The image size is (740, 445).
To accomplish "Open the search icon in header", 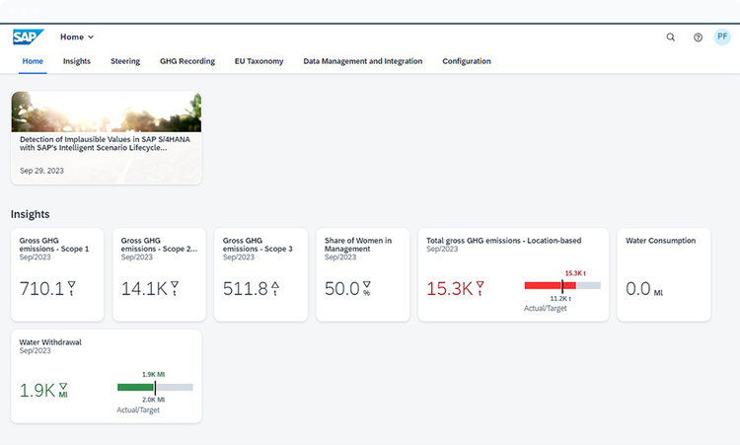I will [670, 37].
